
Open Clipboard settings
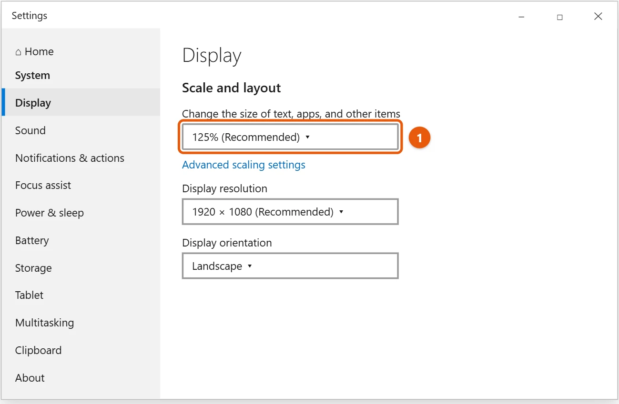tap(38, 350)
